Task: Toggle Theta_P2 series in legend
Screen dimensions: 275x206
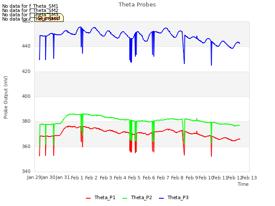Action: [x=137, y=197]
